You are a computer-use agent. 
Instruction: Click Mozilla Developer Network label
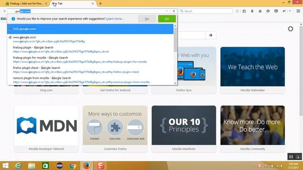(46, 149)
